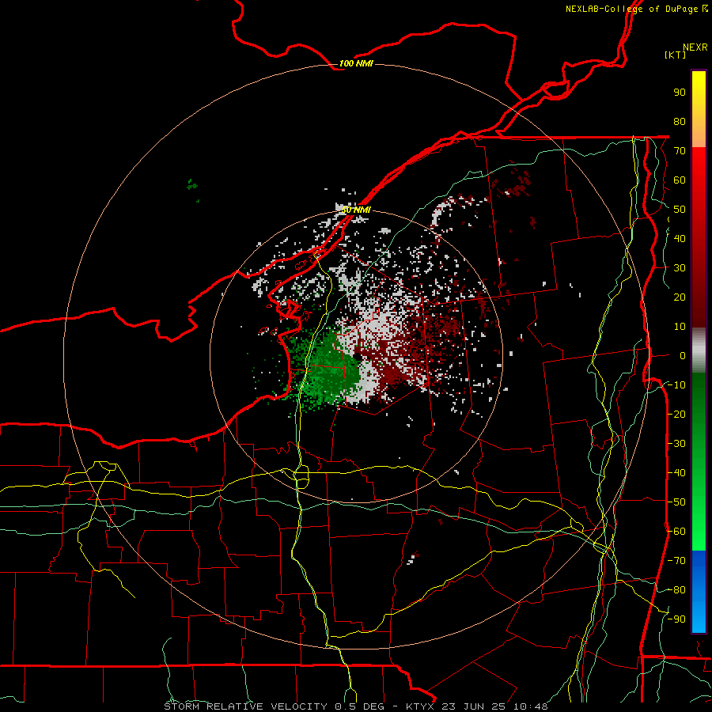
Task: Click the 0 knots scale label
Action: 683,356
